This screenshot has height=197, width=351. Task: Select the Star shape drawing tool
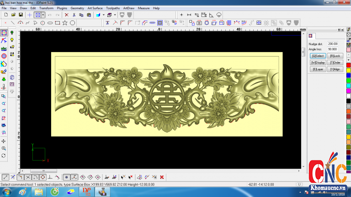click(x=65, y=22)
